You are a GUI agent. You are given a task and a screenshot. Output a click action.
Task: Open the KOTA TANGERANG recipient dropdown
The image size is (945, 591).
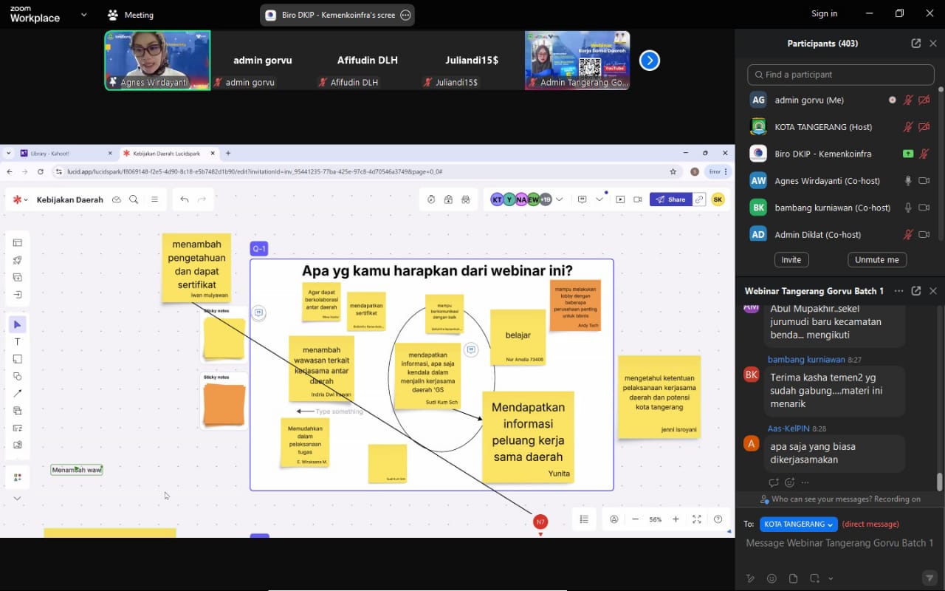[798, 525]
